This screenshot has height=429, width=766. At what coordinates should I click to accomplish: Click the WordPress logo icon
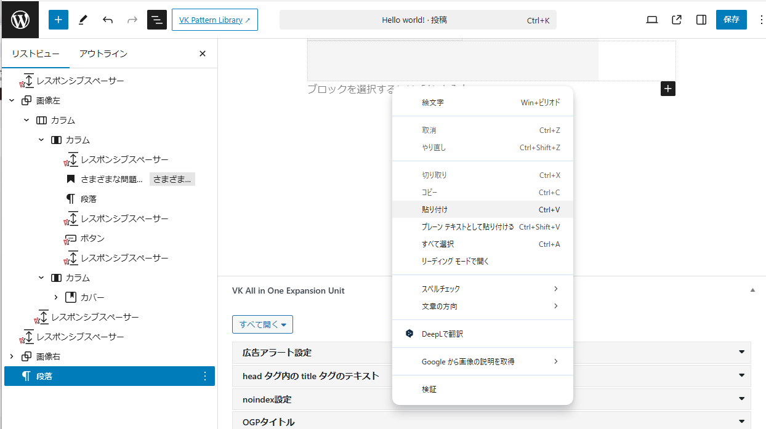click(x=20, y=20)
